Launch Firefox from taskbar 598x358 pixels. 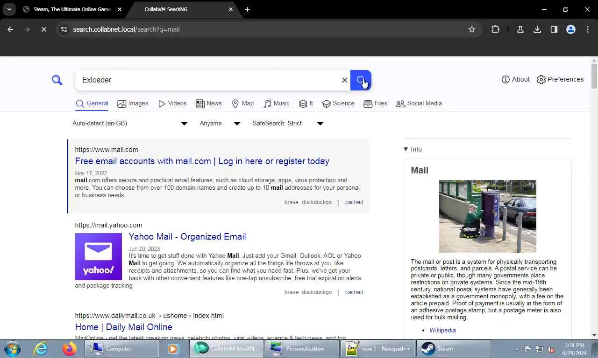70,349
